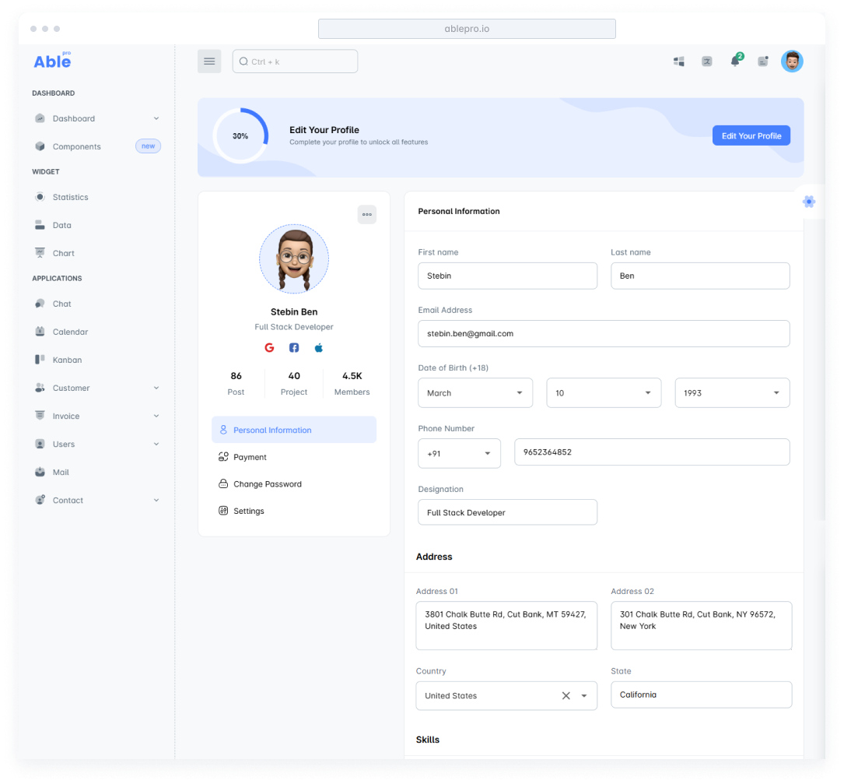Click the Edit Your Profile button
Image resolution: width=844 pixels, height=784 pixels.
click(x=751, y=136)
